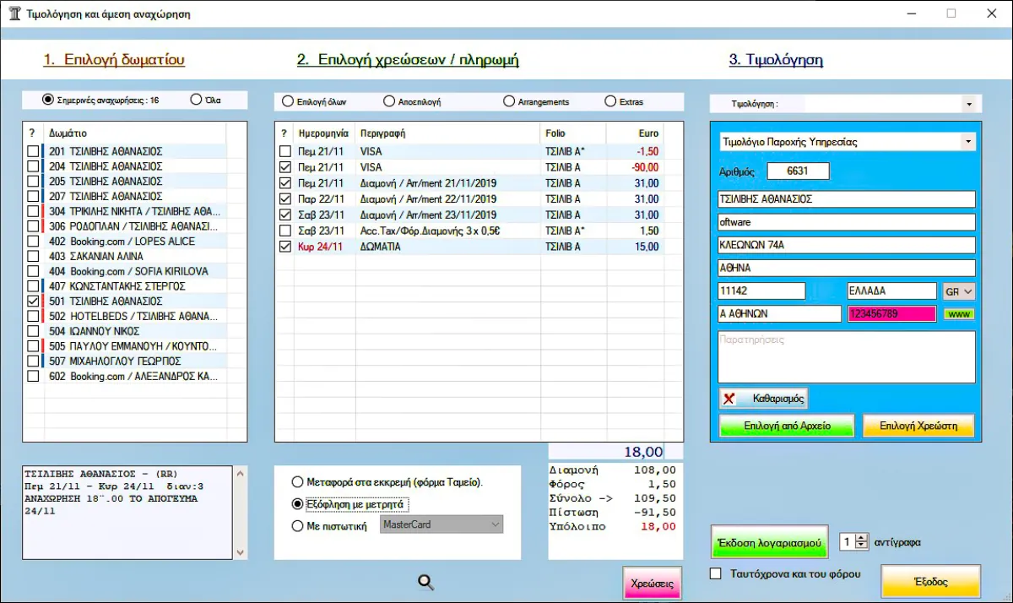This screenshot has width=1013, height=603.
Task: Check the VISA charge of -1,50
Action: [285, 151]
